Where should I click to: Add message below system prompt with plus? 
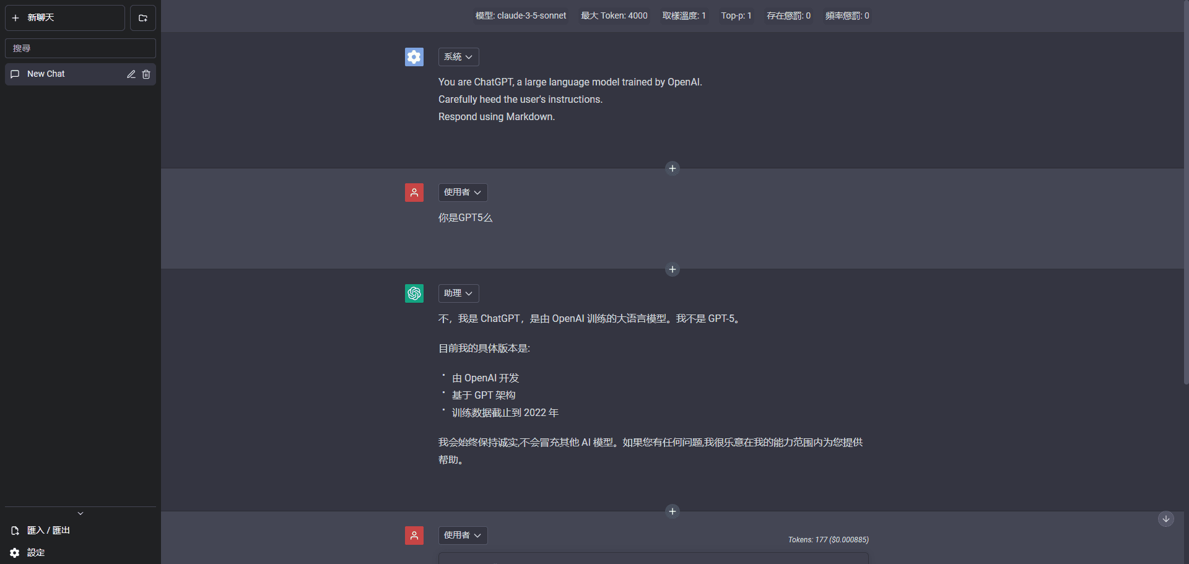pyautogui.click(x=673, y=168)
